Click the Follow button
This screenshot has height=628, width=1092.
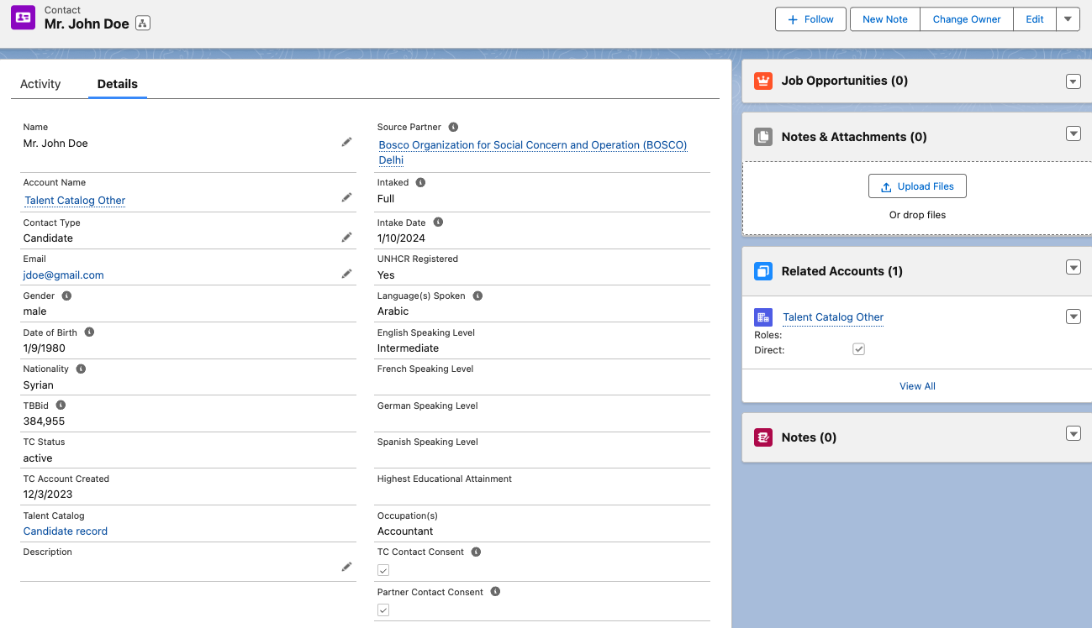pyautogui.click(x=810, y=18)
